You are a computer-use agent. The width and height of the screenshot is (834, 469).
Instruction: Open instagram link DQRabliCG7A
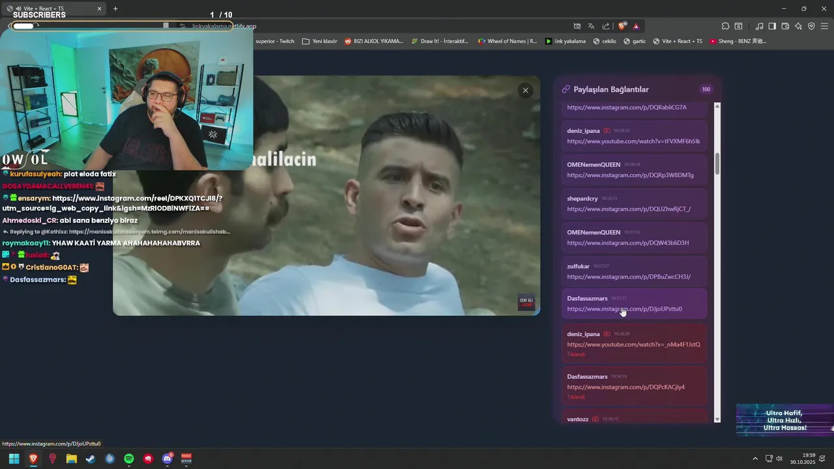tap(627, 107)
